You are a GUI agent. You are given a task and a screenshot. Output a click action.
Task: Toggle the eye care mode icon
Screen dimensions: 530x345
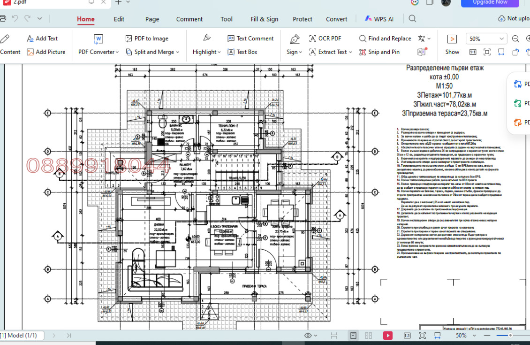(308, 336)
